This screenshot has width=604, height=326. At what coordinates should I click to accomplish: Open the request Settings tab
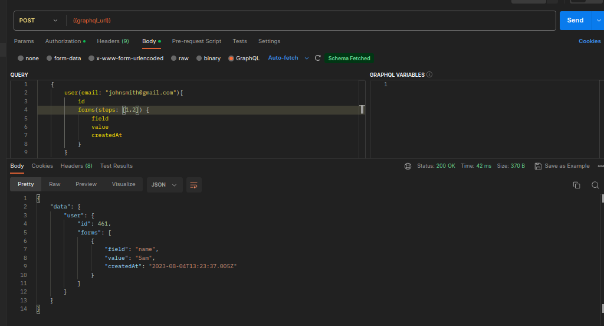point(269,41)
